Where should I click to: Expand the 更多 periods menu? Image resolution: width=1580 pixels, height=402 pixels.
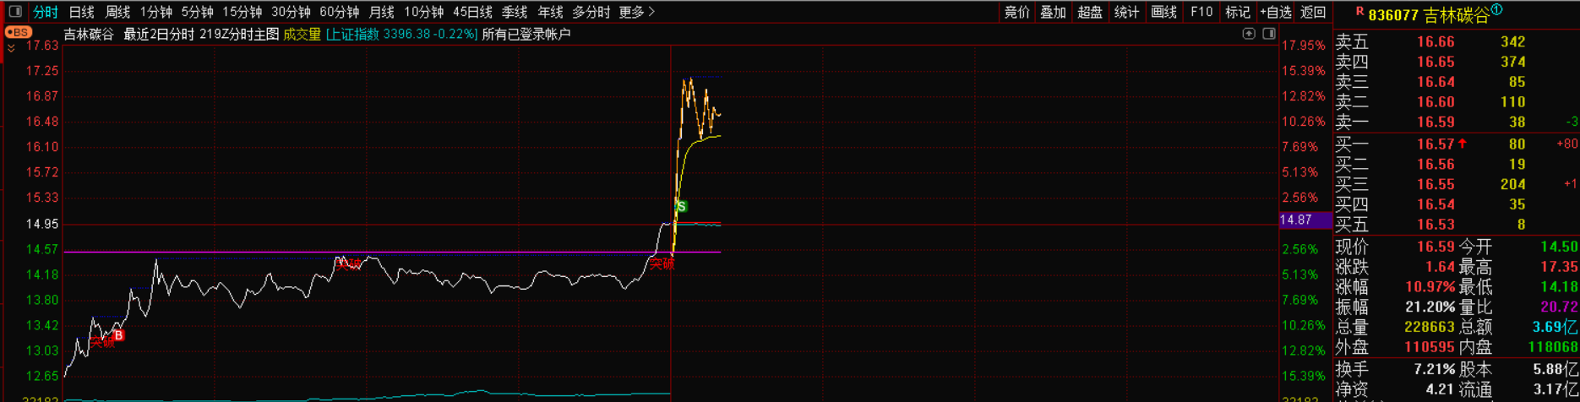pos(636,12)
